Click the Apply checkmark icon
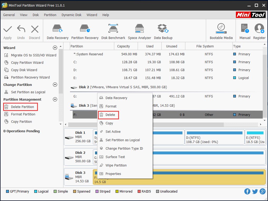 pyautogui.click(x=7, y=28)
